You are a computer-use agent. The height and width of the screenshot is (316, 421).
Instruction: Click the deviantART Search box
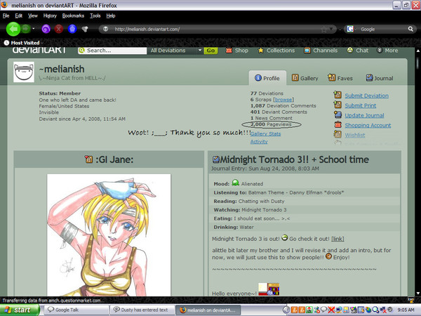tap(112, 51)
